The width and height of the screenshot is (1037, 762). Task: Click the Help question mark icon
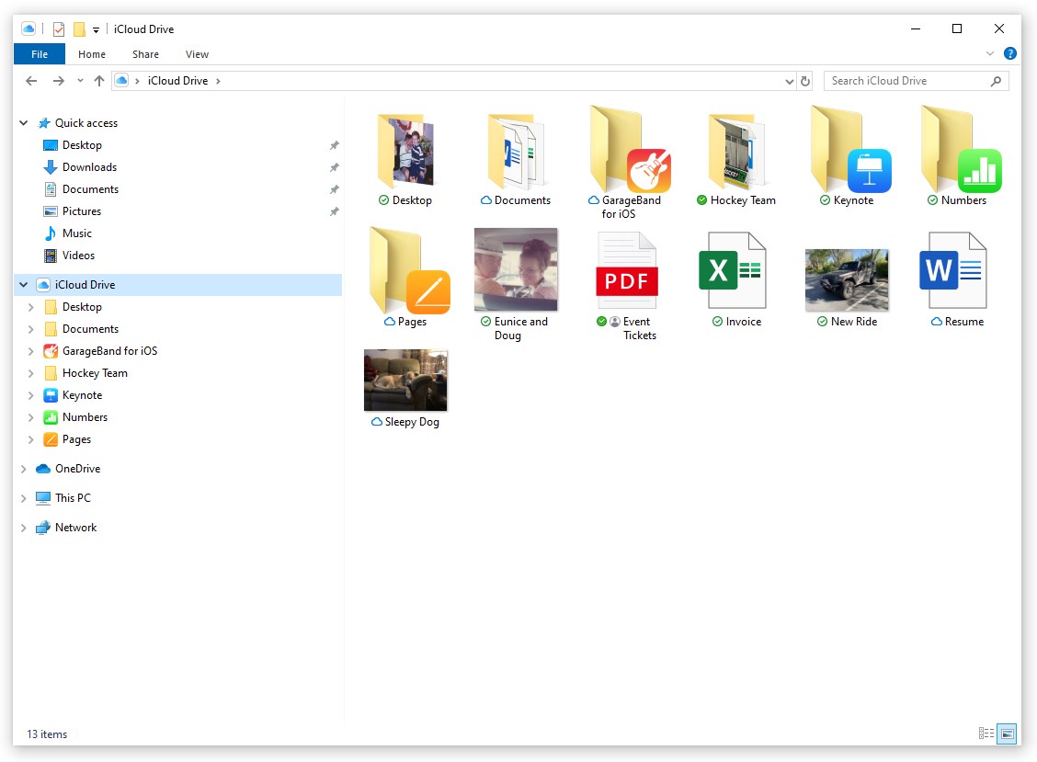tap(1010, 53)
